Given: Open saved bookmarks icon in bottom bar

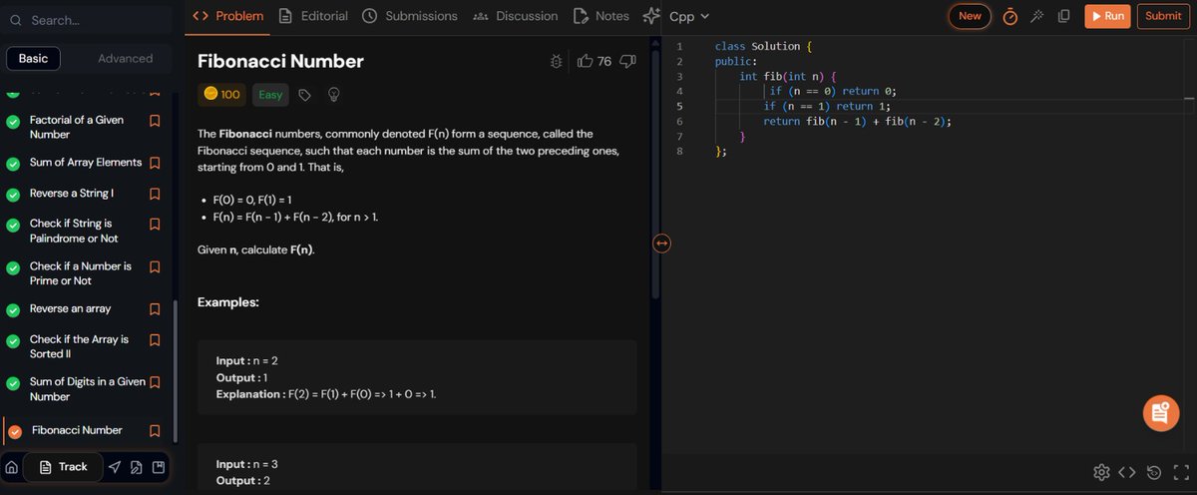Looking at the screenshot, I should pos(159,467).
